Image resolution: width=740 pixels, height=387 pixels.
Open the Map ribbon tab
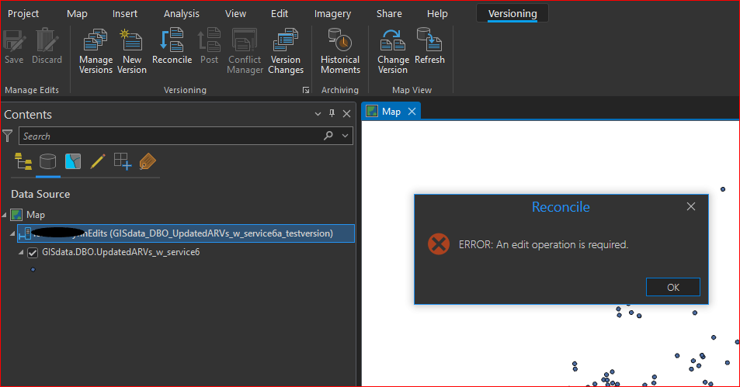tap(77, 14)
